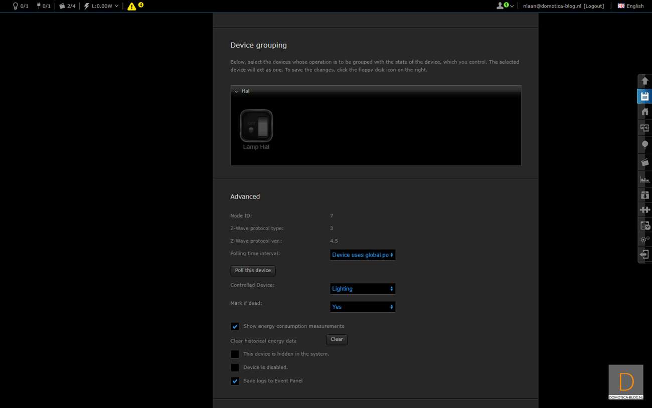652x408 pixels.
Task: Check 'This device is hidden in the system'
Action: (x=235, y=354)
